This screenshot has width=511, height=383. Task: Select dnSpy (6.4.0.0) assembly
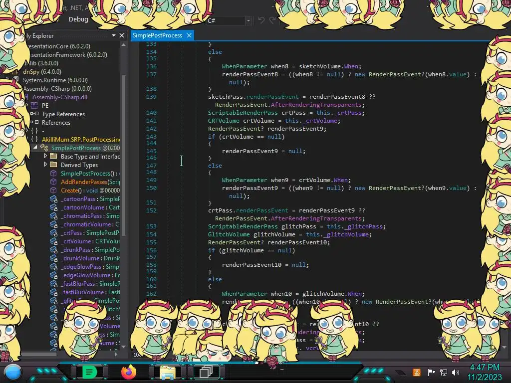[x=42, y=72]
